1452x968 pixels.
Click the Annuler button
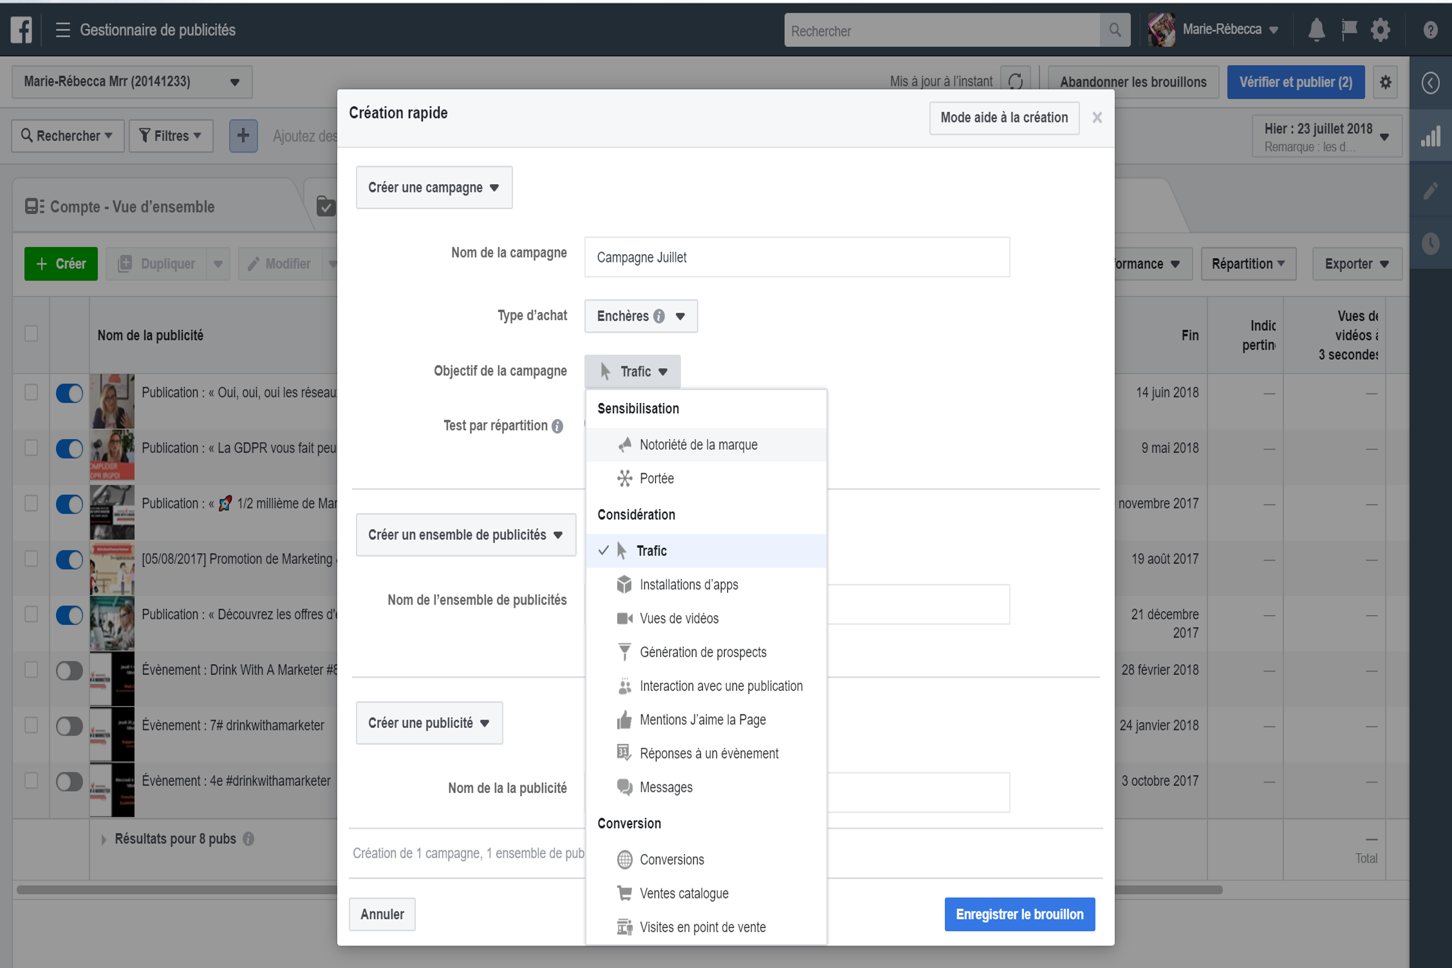pos(382,915)
